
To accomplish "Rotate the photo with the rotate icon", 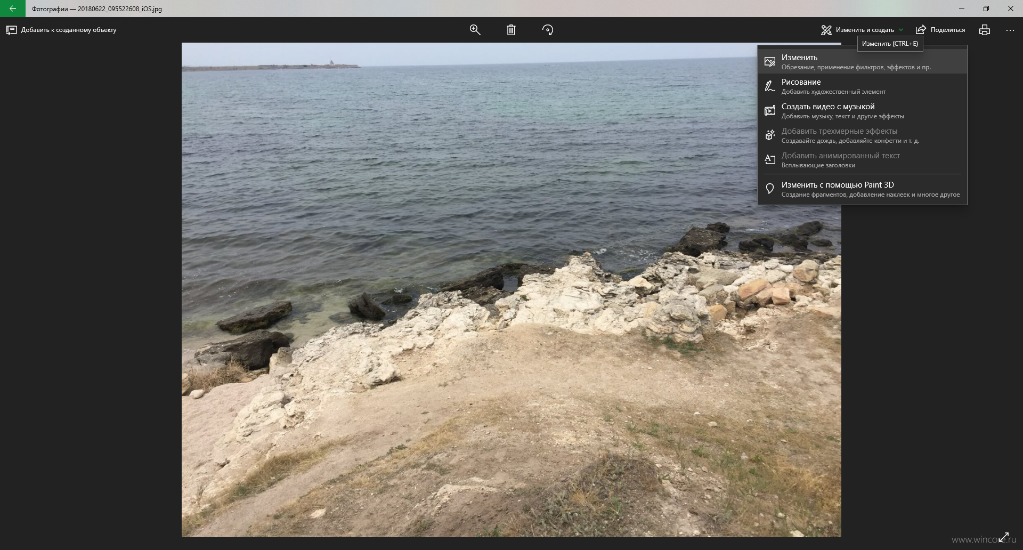I will click(x=548, y=30).
